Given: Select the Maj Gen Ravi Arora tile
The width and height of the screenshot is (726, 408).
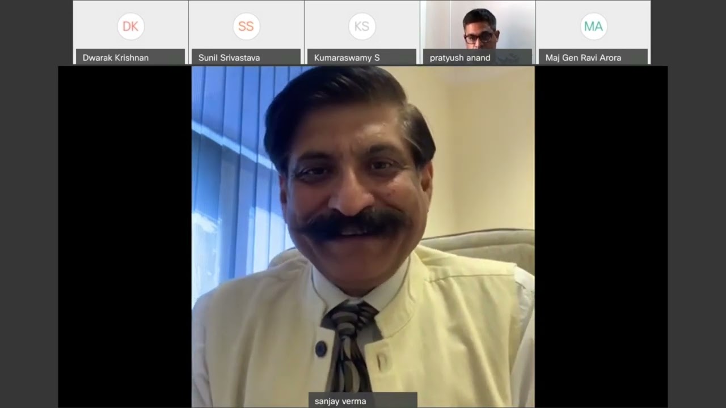Looking at the screenshot, I should [593, 32].
